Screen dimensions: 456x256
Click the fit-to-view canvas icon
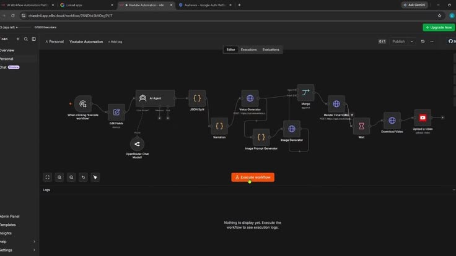click(x=48, y=177)
